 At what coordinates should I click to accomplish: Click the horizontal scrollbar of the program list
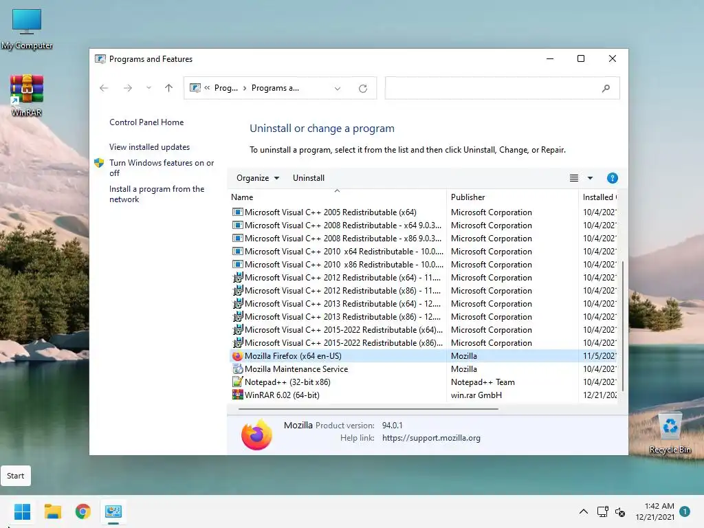click(x=368, y=409)
